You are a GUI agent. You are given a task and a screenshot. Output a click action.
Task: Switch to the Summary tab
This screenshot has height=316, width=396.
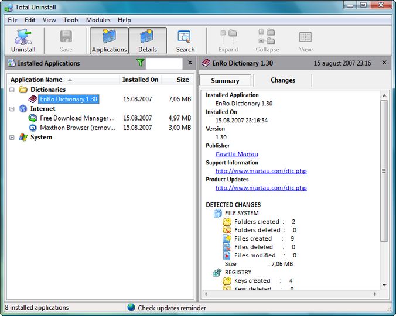(225, 81)
